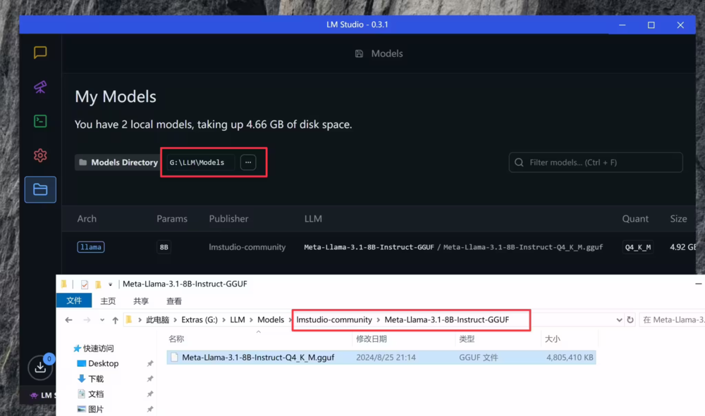Open the Developer console via terminal icon
Screen dimensions: 705x416
[39, 121]
